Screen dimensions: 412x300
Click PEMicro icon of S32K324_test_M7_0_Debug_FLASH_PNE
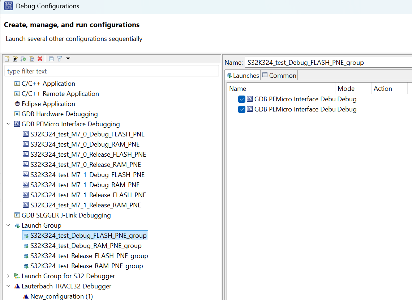(x=26, y=134)
